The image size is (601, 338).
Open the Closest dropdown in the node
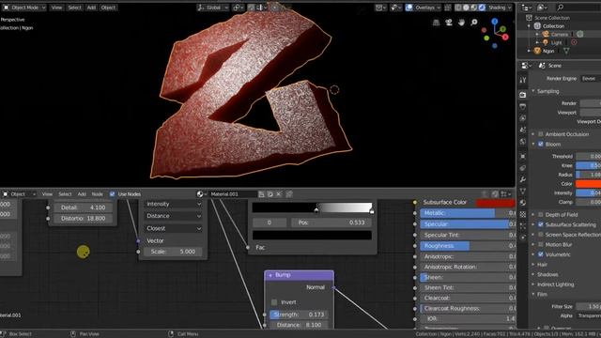(173, 228)
